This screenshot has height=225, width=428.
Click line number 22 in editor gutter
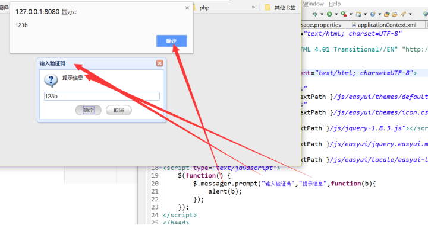click(x=155, y=199)
